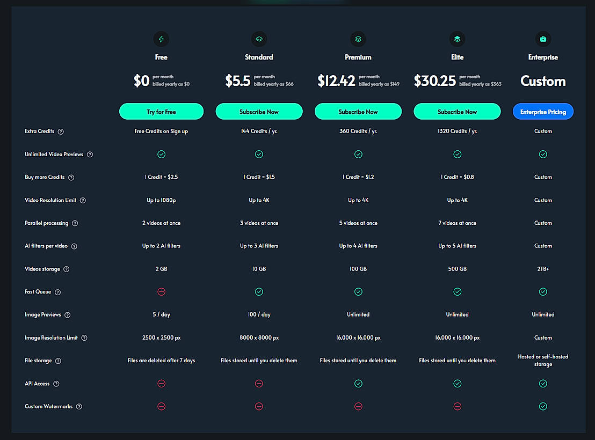Click Fast Queue checkmark for Enterprise plan
Screen dimensions: 595x440
click(x=543, y=292)
